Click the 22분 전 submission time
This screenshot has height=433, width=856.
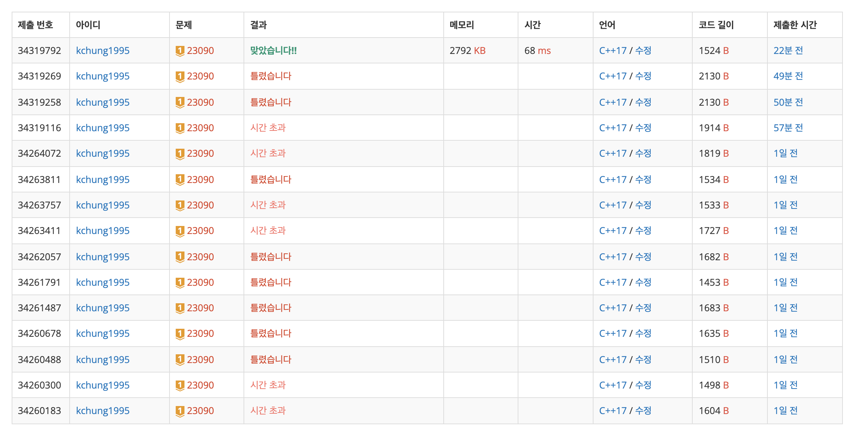point(788,51)
